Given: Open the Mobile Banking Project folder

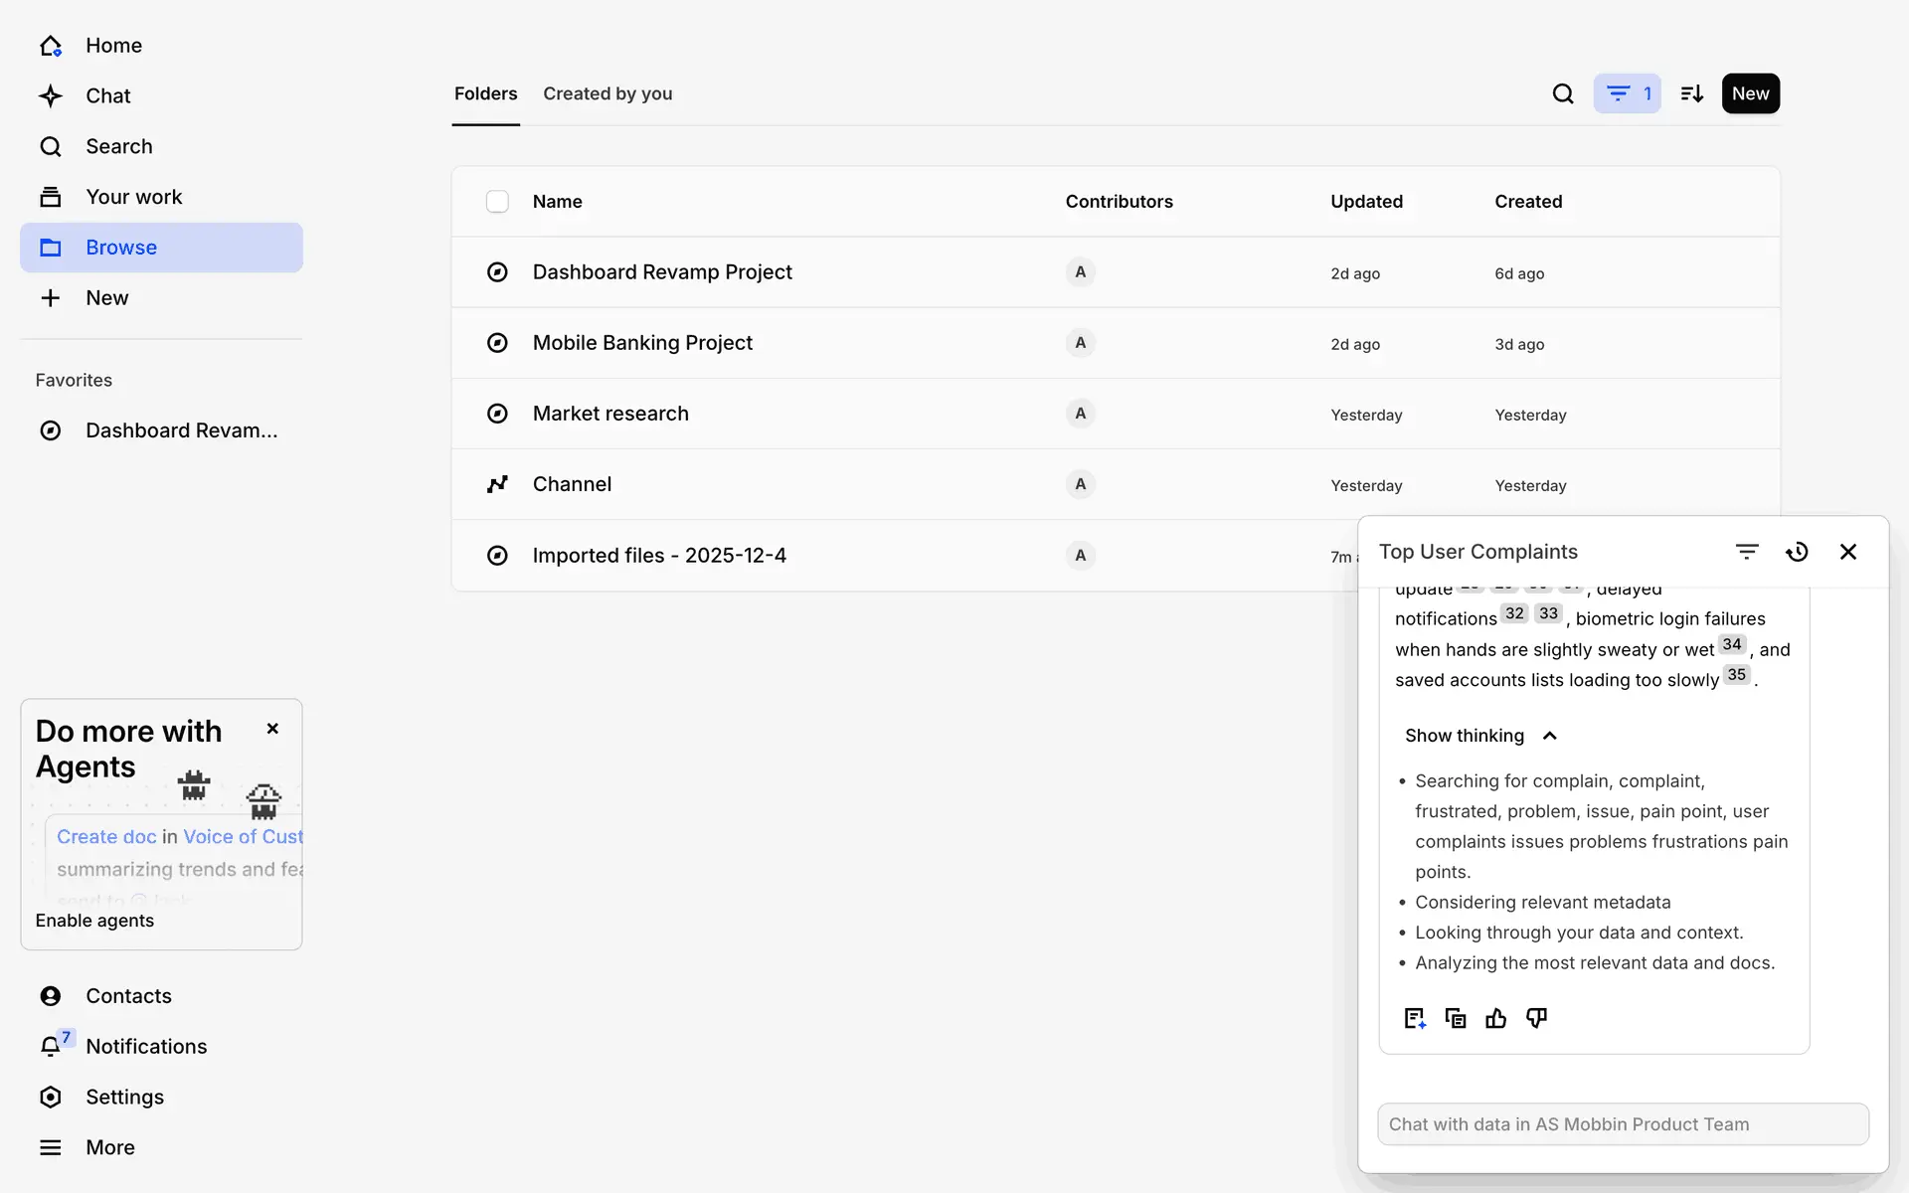Looking at the screenshot, I should click(x=642, y=343).
